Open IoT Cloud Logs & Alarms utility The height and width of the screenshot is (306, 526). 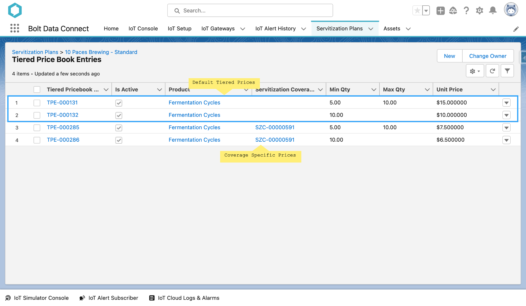click(x=184, y=298)
